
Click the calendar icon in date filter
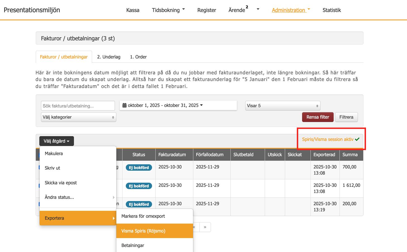[125, 106]
